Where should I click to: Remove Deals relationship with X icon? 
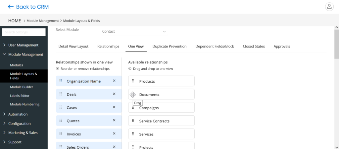pos(114,94)
